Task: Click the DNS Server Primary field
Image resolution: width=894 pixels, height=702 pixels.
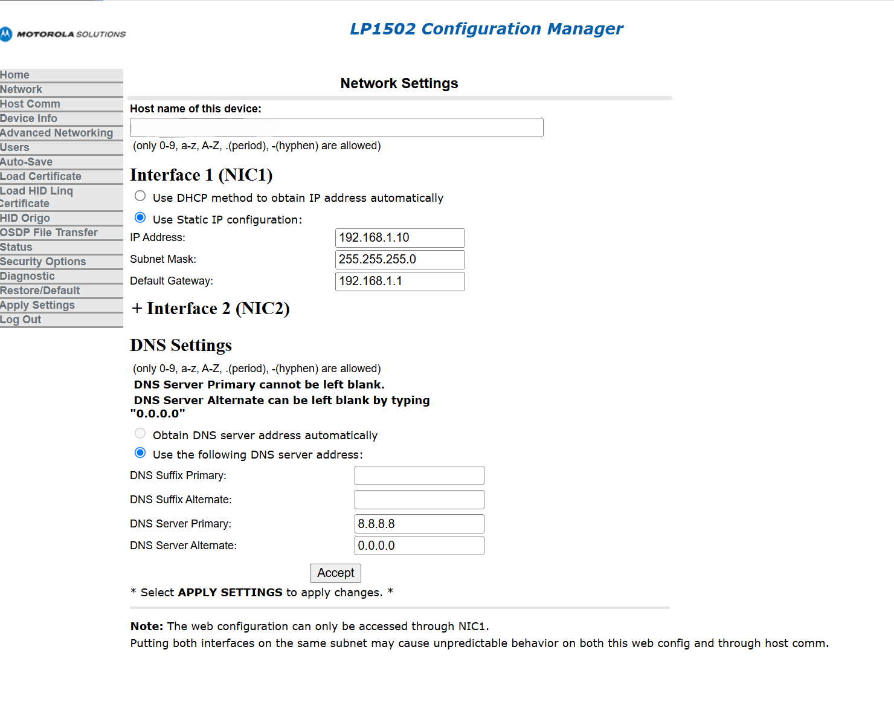Action: (419, 524)
